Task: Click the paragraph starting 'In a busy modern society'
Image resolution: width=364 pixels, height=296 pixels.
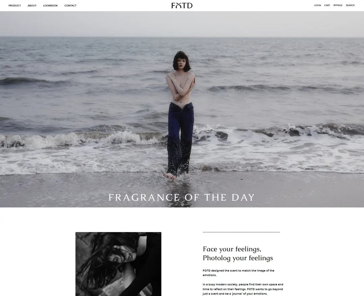Action: [243, 289]
